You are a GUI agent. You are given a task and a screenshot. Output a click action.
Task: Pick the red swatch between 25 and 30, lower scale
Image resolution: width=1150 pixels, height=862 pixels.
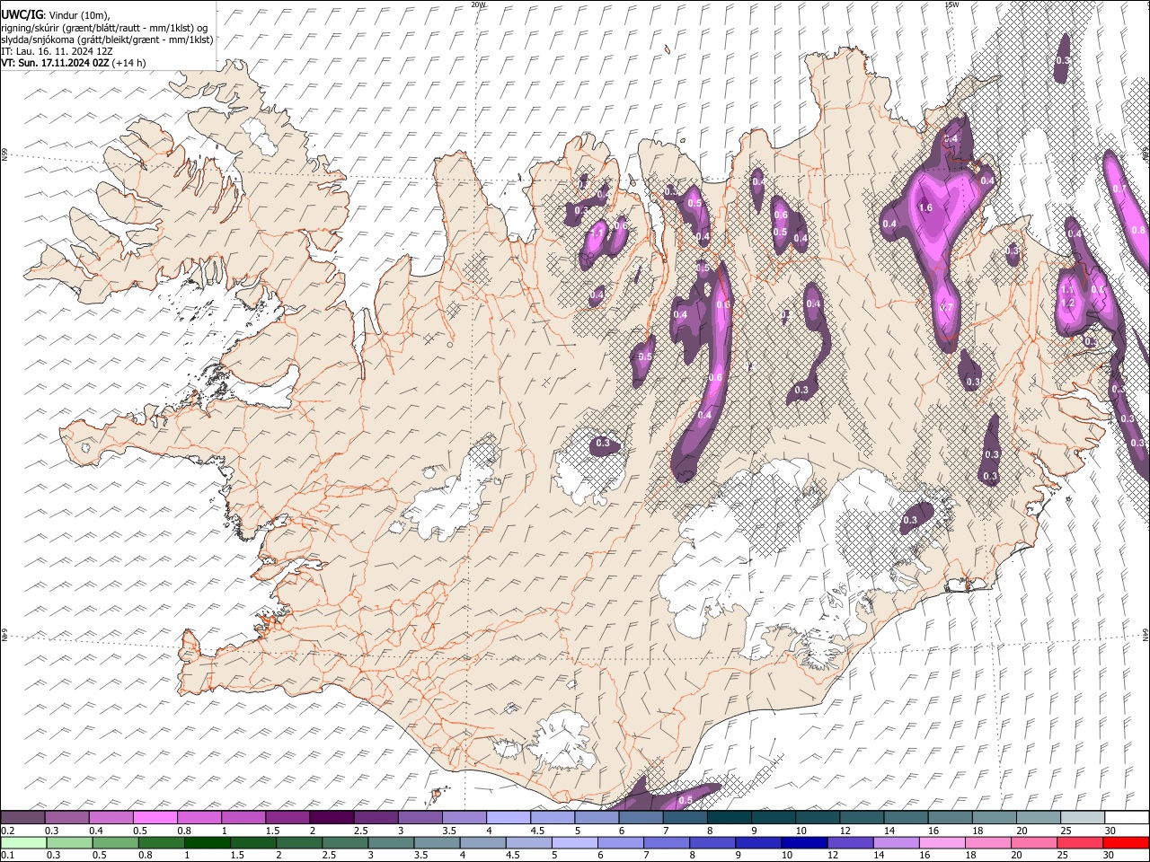coord(1080,843)
